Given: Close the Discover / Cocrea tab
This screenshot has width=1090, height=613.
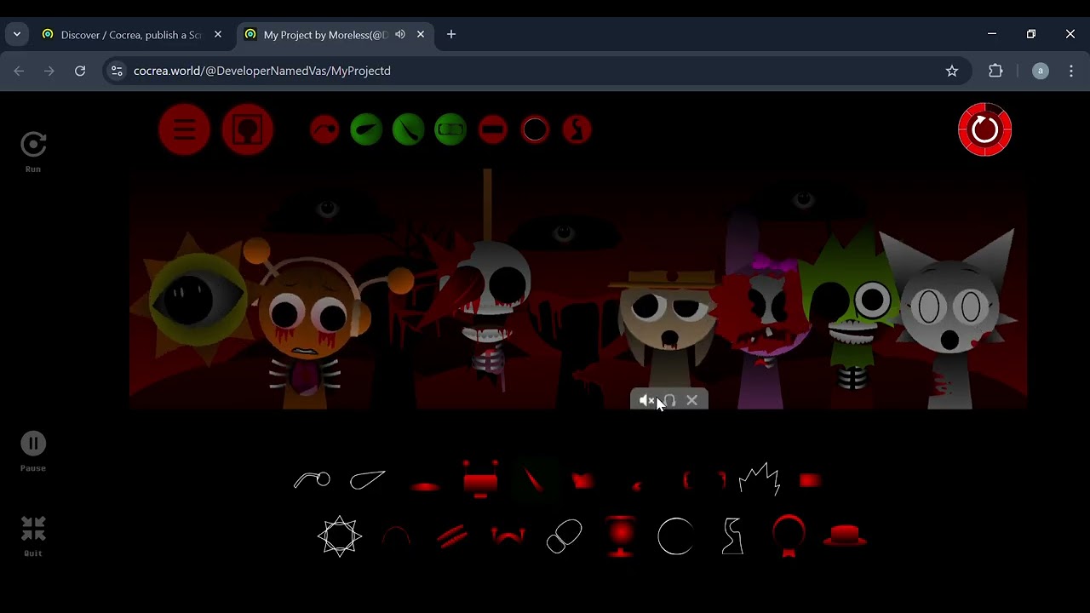Looking at the screenshot, I should pos(218,35).
